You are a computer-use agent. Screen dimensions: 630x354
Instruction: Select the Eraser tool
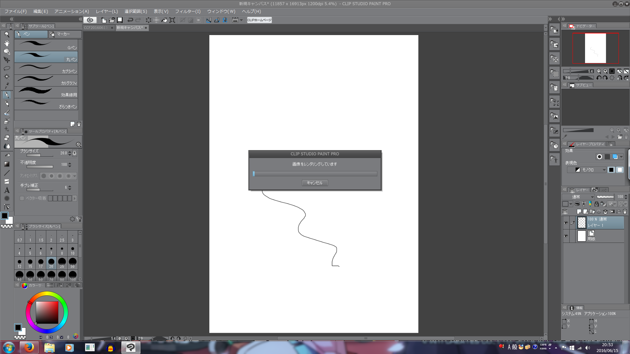coord(7,138)
